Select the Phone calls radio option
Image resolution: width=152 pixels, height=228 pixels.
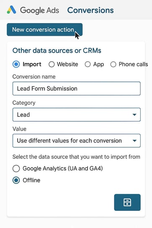click(113, 64)
